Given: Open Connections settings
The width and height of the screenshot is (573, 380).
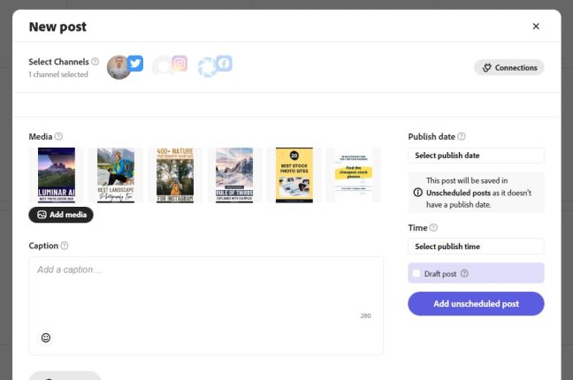Looking at the screenshot, I should (509, 67).
